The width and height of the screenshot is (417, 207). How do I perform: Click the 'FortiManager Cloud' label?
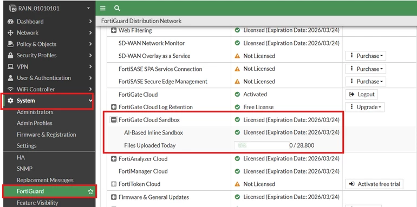143,171
